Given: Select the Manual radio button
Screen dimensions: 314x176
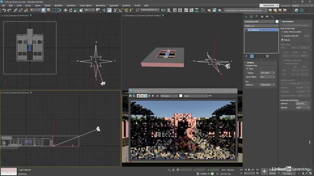Looking at the screenshot, I should click(x=283, y=40).
